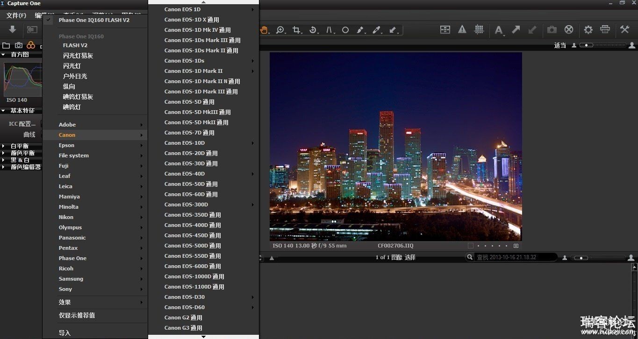The width and height of the screenshot is (638, 339).
Task: Click the sort up-triangle in browser bar
Action: pyautogui.click(x=272, y=258)
